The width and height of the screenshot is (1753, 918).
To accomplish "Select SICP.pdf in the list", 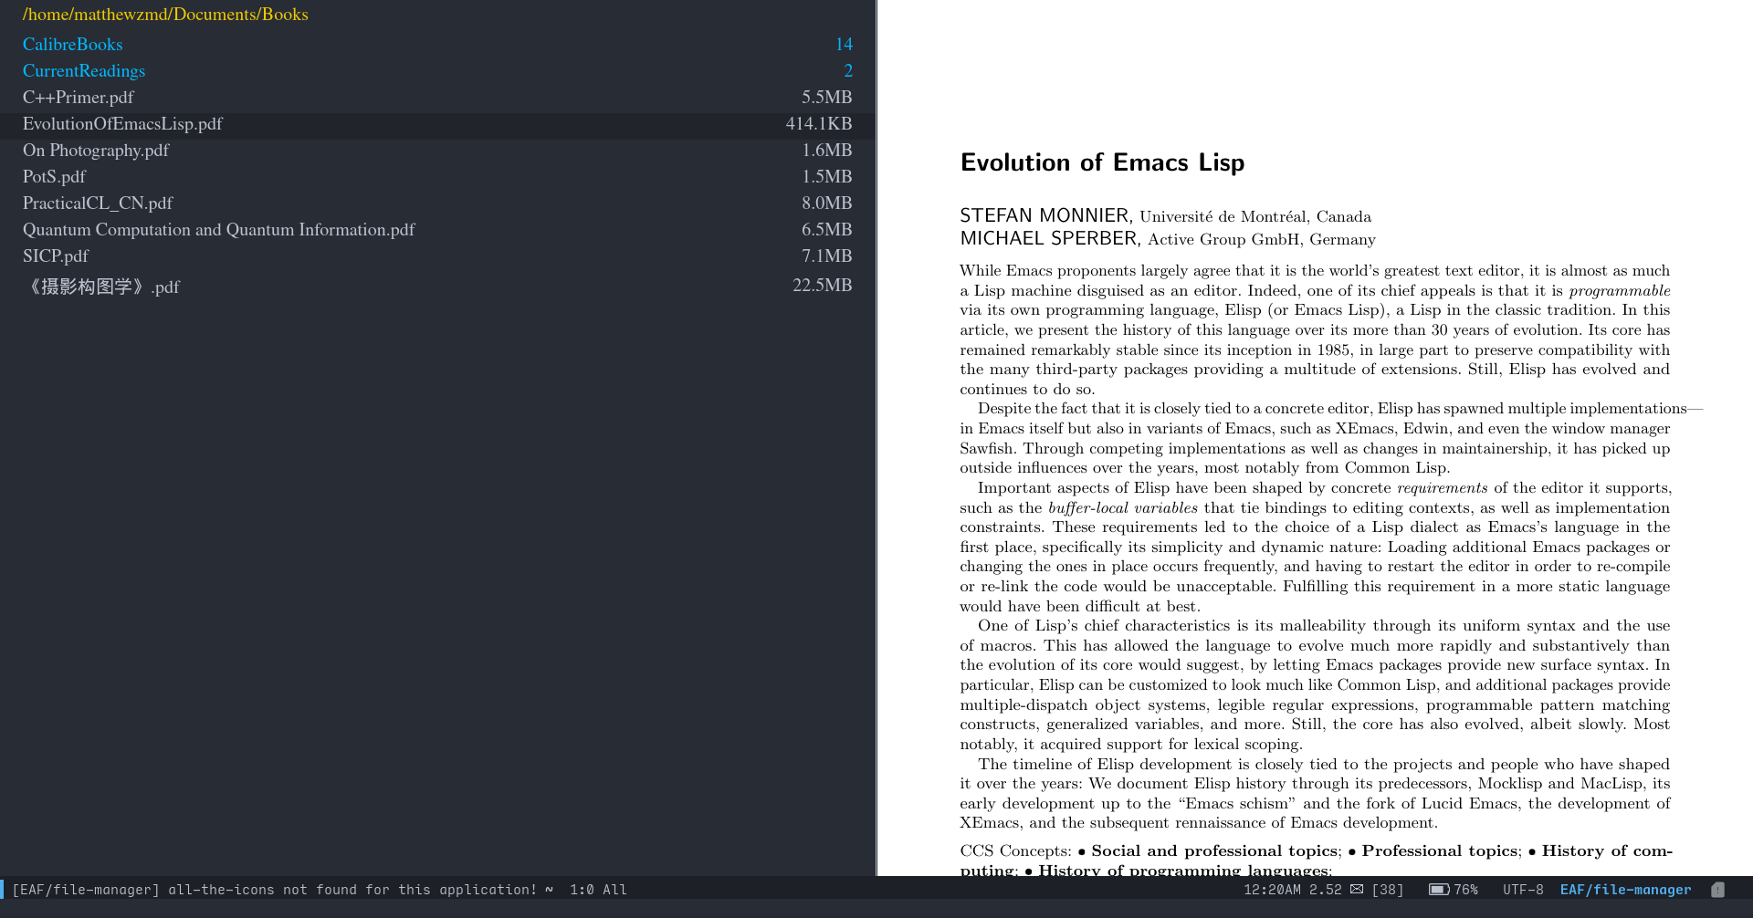I will click(56, 256).
